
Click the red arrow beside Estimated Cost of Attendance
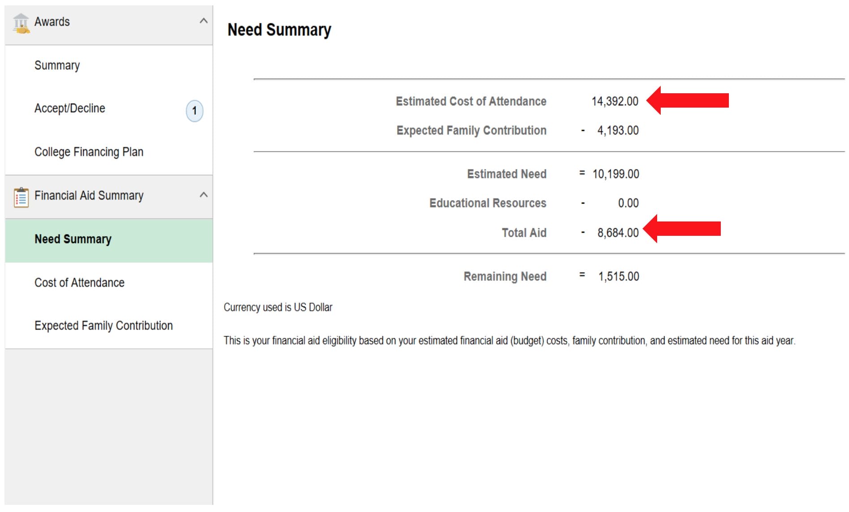[x=687, y=100]
